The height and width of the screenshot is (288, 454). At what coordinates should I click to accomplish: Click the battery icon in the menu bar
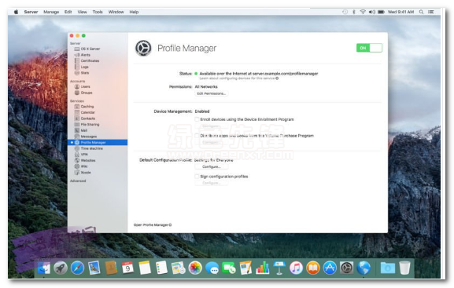click(382, 12)
